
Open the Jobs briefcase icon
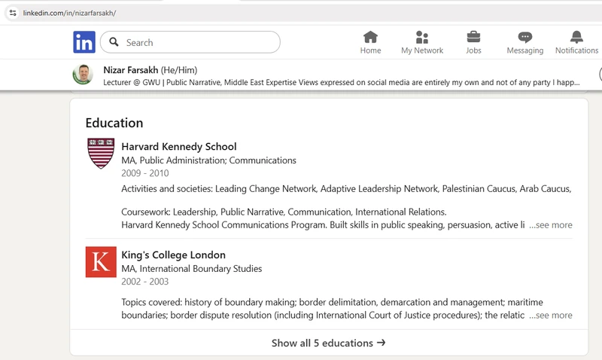pos(473,37)
